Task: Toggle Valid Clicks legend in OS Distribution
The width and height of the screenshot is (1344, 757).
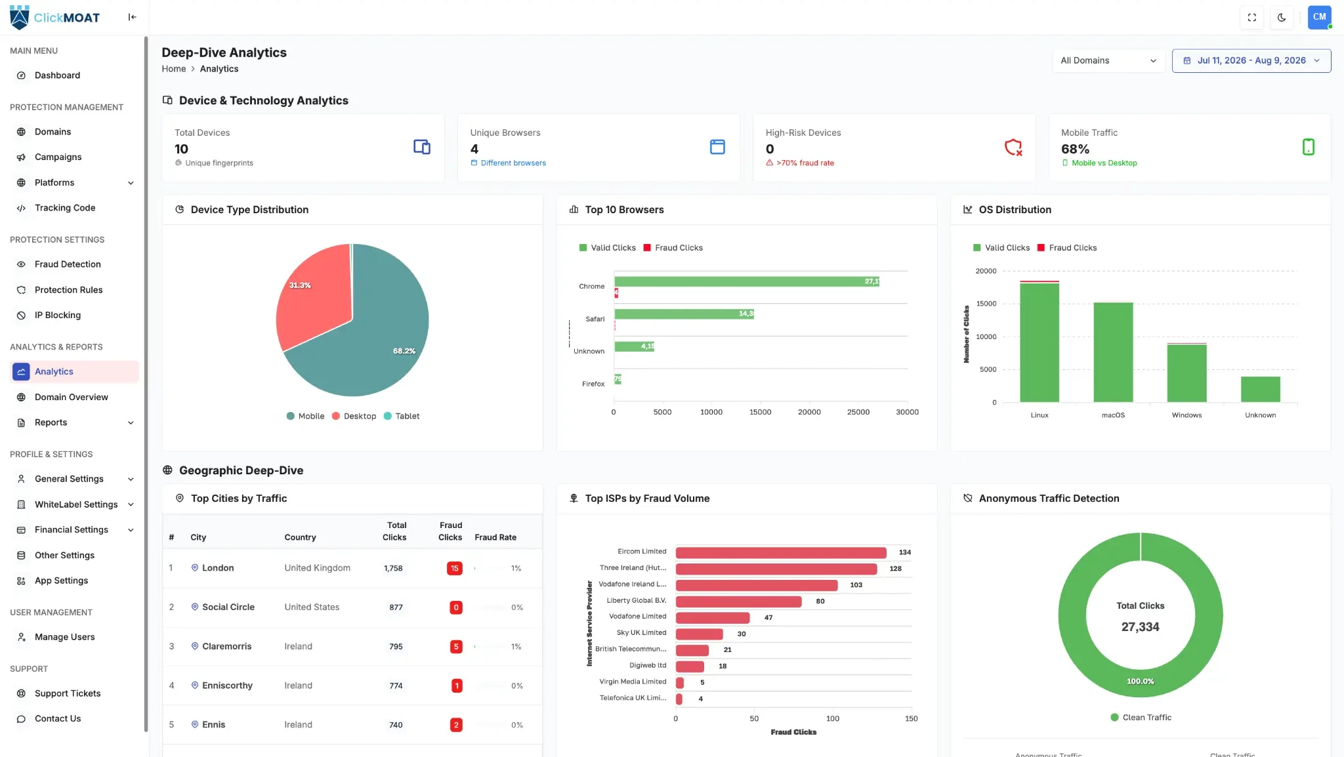Action: [x=1001, y=247]
